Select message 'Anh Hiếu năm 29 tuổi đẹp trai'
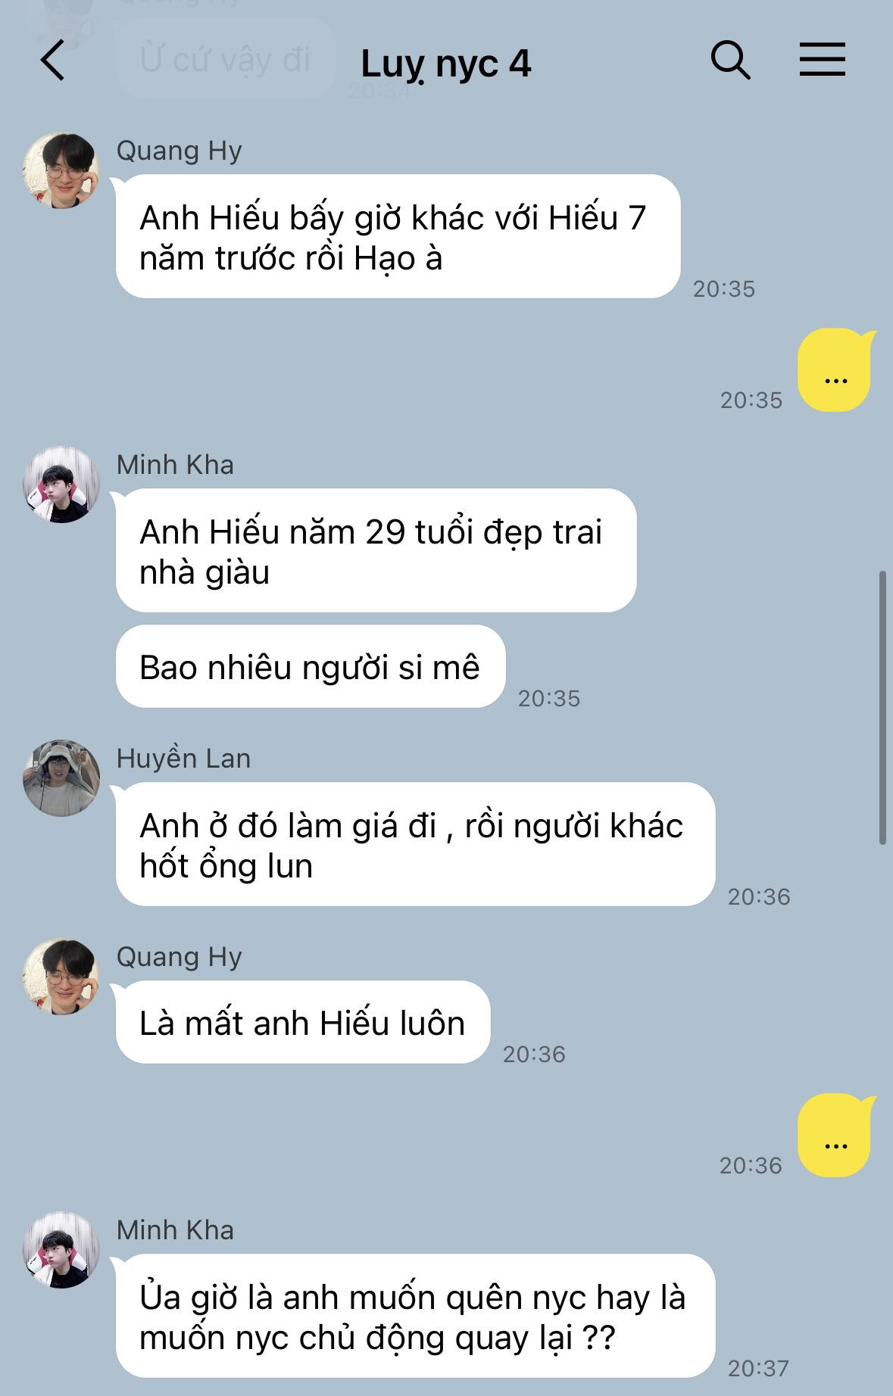The width and height of the screenshot is (893, 1396). pos(376,551)
